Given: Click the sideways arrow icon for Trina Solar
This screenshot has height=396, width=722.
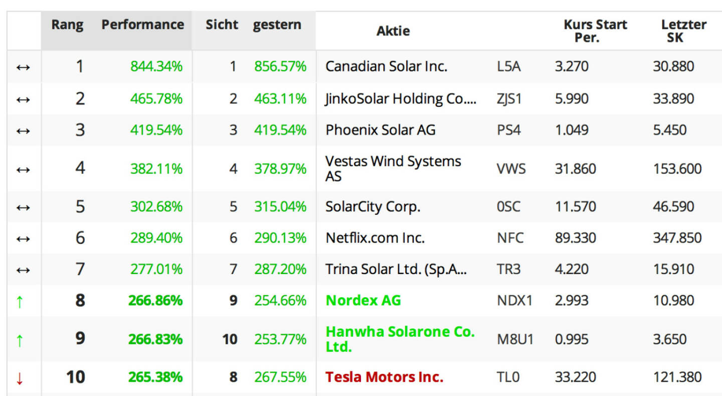Looking at the screenshot, I should [23, 270].
